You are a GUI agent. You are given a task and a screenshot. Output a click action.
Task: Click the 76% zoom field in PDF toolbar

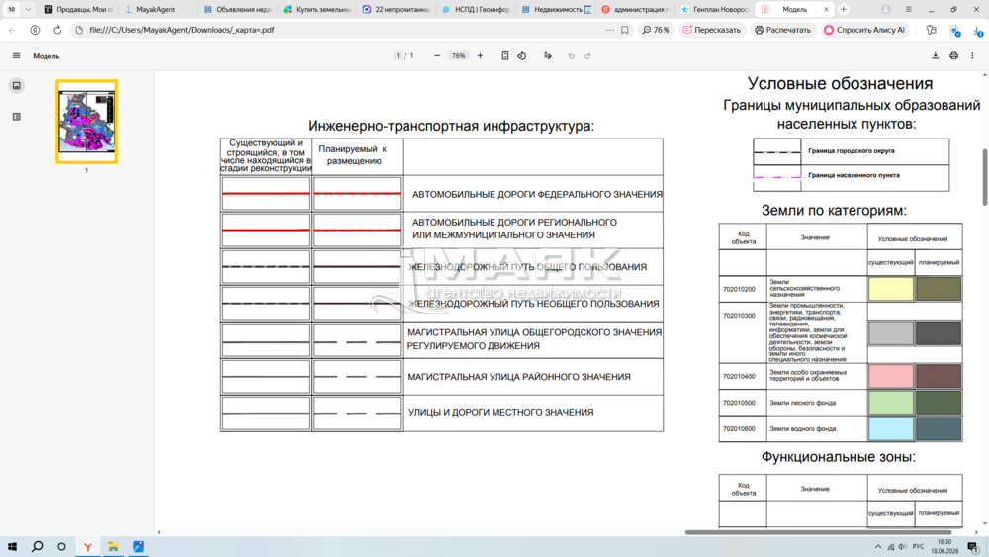(x=459, y=56)
